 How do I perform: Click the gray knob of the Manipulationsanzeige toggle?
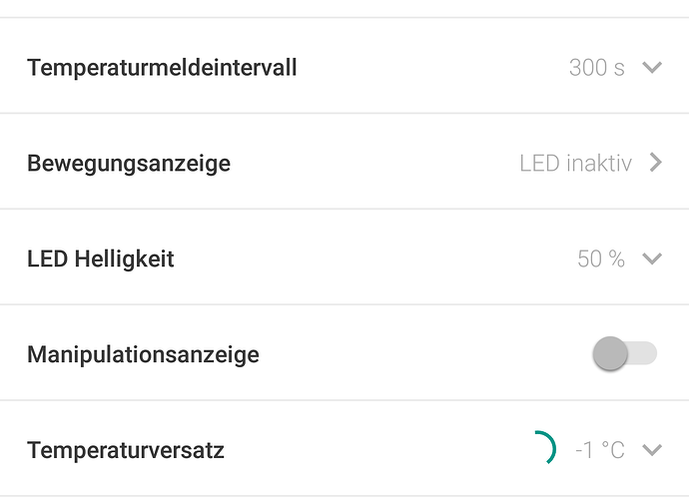[x=609, y=353]
